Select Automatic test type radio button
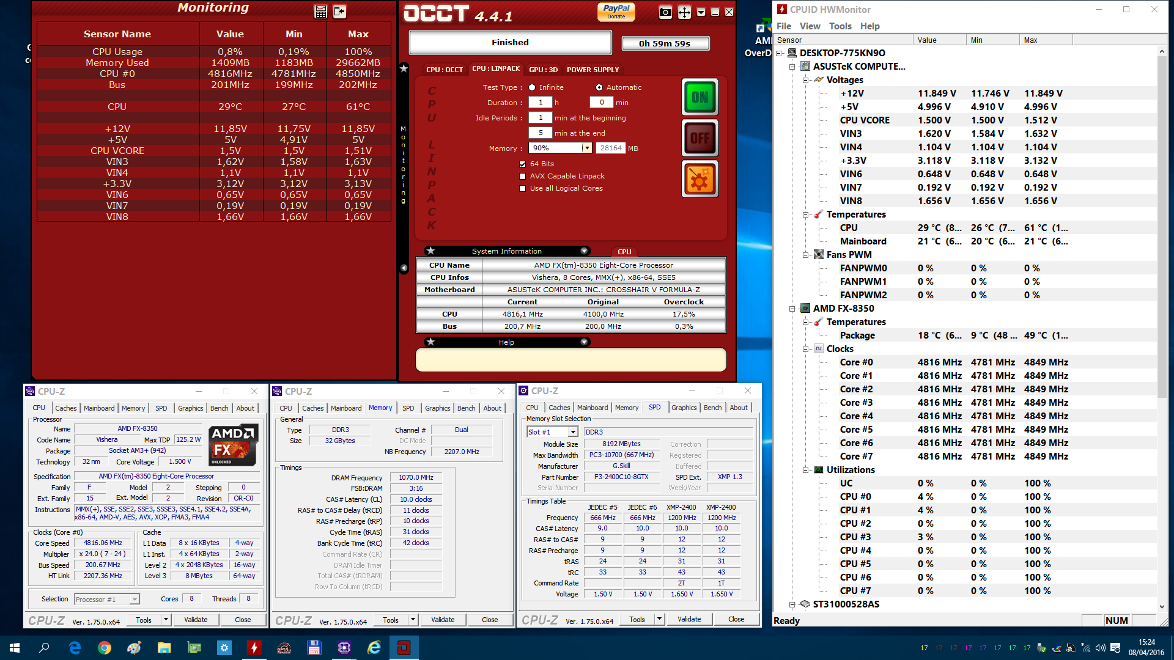 (x=599, y=87)
